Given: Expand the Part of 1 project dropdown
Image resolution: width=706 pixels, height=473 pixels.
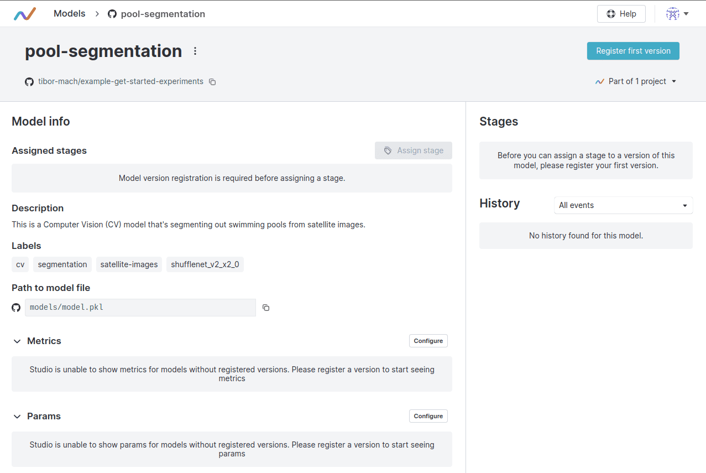Looking at the screenshot, I should (x=636, y=81).
